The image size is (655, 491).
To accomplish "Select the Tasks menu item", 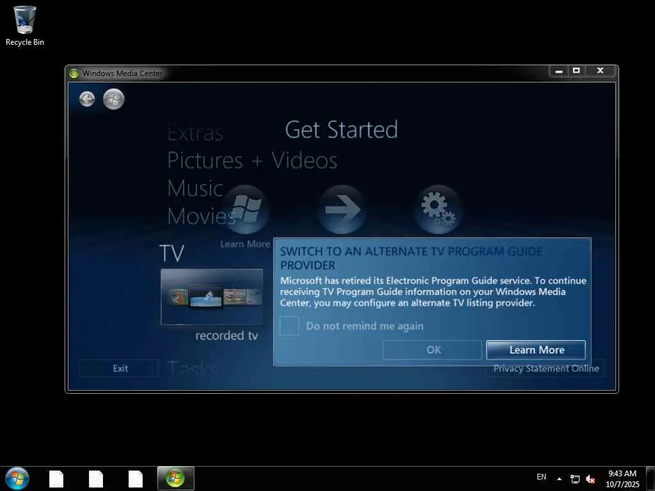I will click(x=193, y=368).
